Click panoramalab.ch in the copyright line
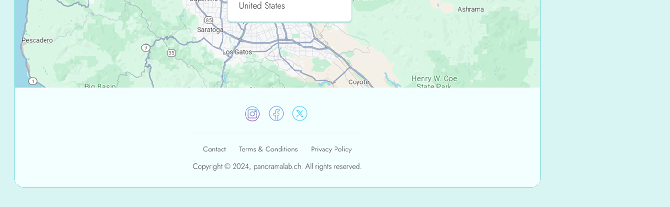 point(278,167)
